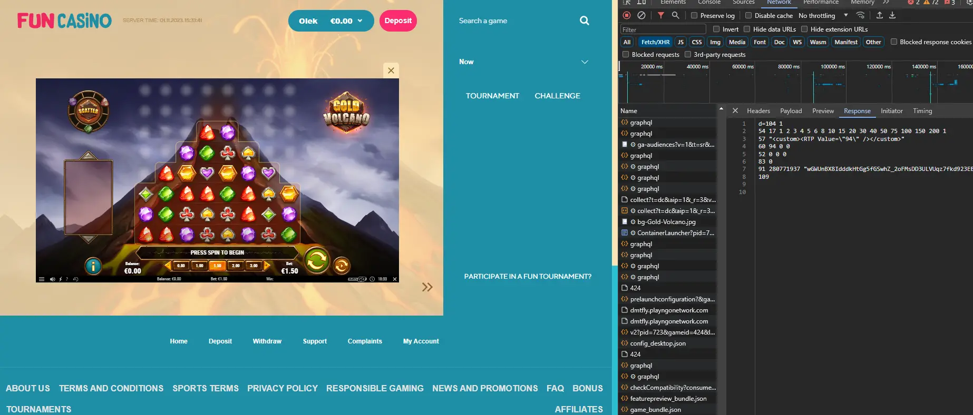Mute the game sound speaker icon

(52, 279)
